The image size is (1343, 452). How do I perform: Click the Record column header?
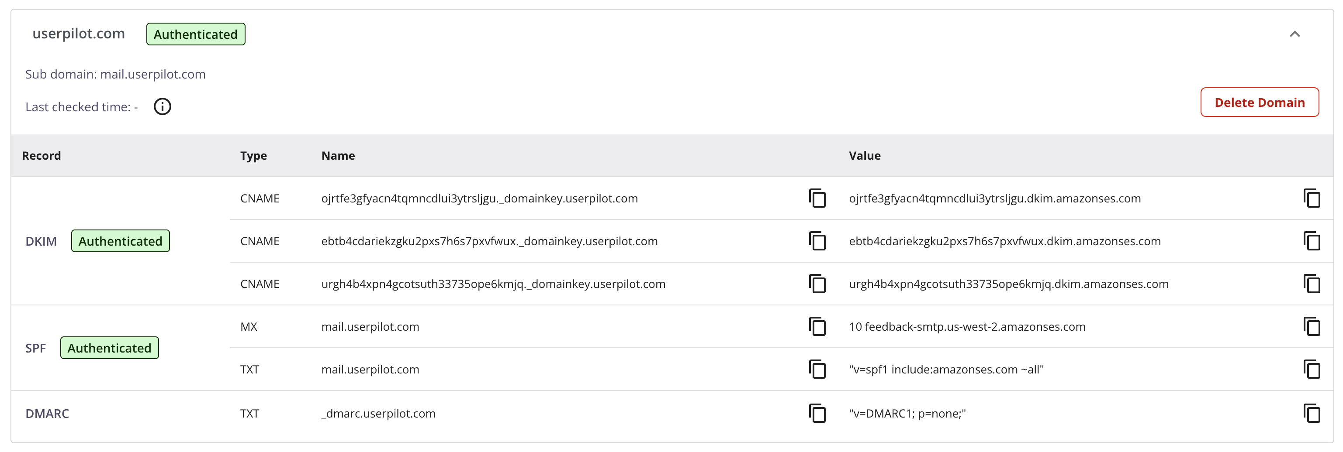[x=41, y=156]
